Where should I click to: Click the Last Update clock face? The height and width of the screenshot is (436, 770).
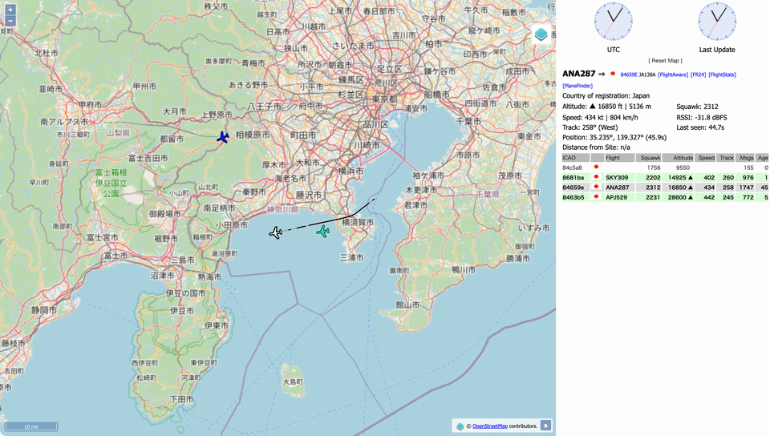pos(716,22)
